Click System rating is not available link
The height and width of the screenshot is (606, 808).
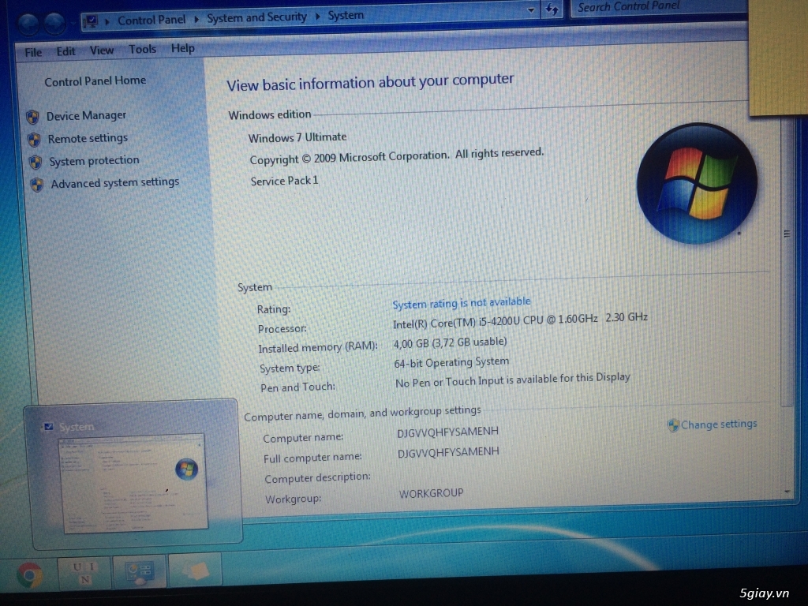tap(461, 302)
